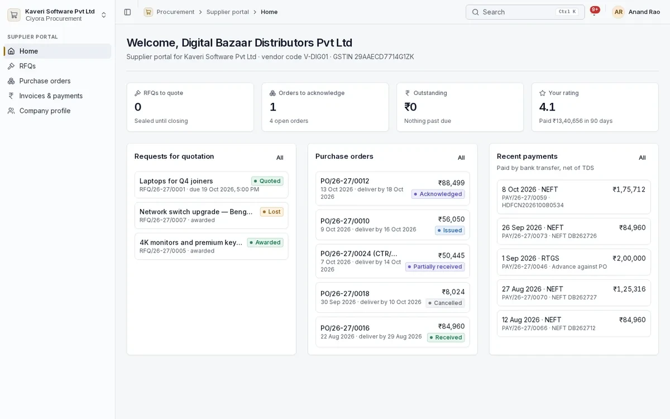Open the Anand Rao user menu
670x419 pixels.
coord(636,12)
